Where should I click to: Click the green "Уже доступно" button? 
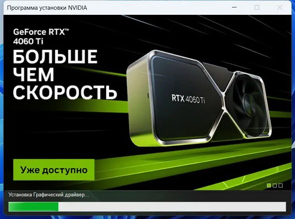54,170
